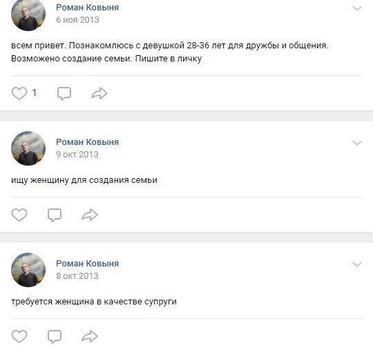Viewport: 373px width, 350px height.
Task: Like the 9 окт 2013 post
Action: (19, 215)
